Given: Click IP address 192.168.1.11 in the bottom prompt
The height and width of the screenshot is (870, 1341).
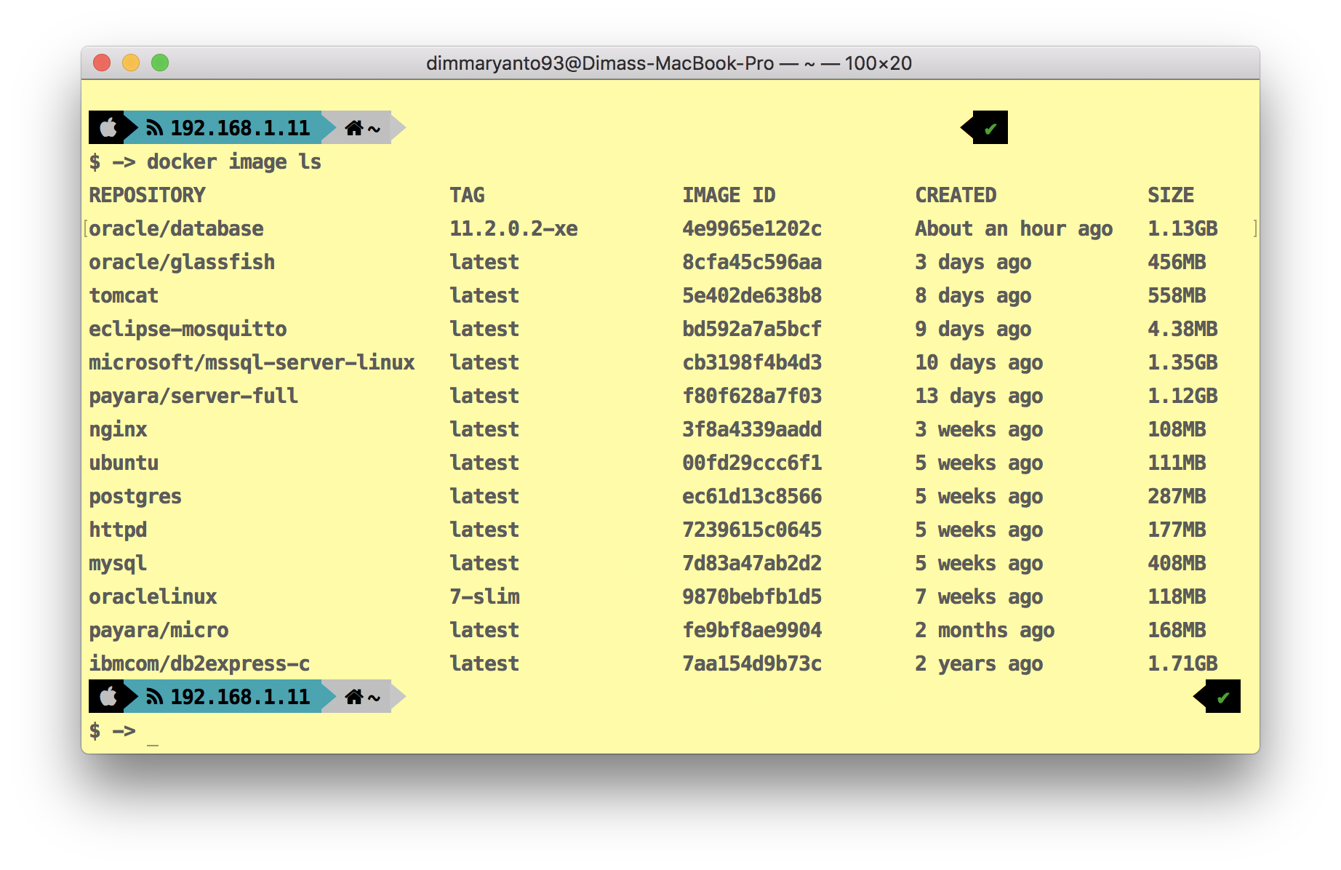Looking at the screenshot, I should (x=240, y=697).
